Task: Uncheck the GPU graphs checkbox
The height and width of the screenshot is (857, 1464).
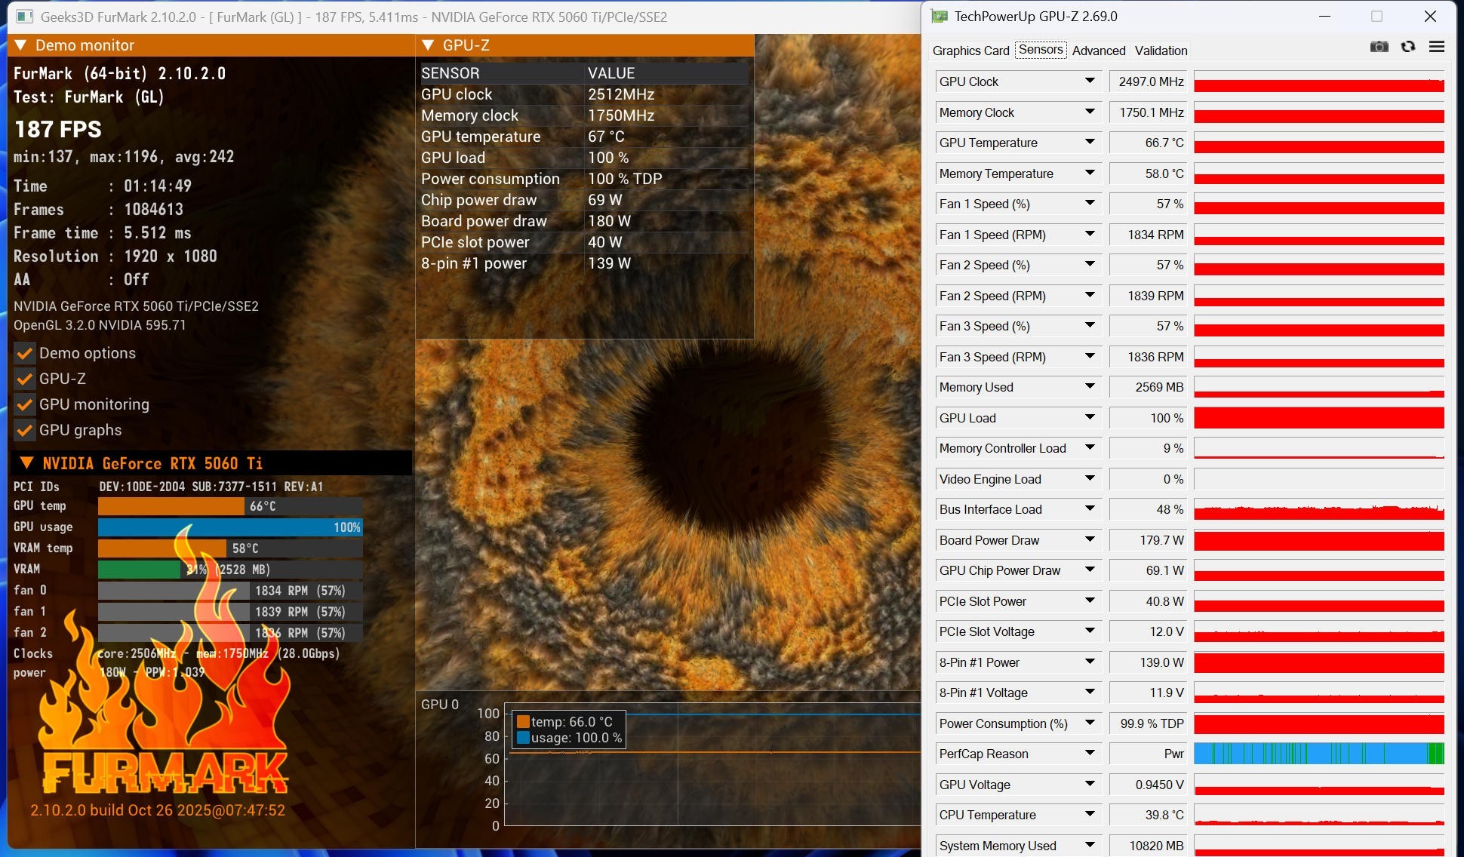Action: tap(25, 430)
